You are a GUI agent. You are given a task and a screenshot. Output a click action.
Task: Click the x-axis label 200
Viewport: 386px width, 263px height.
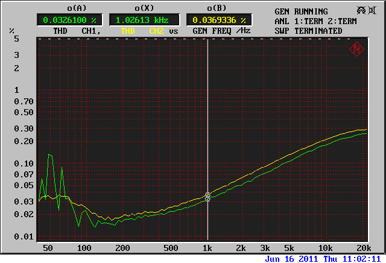[x=122, y=248]
